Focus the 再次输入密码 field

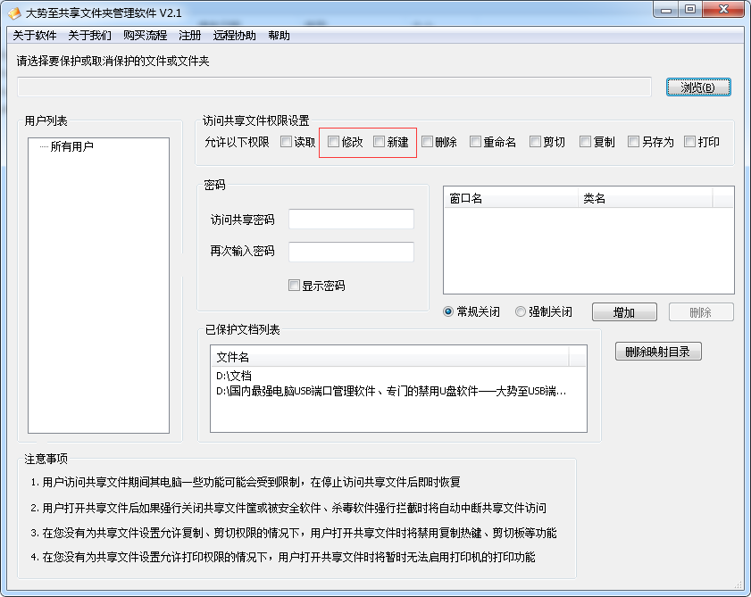click(351, 252)
